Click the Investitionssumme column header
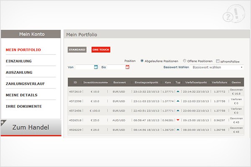 (95, 82)
